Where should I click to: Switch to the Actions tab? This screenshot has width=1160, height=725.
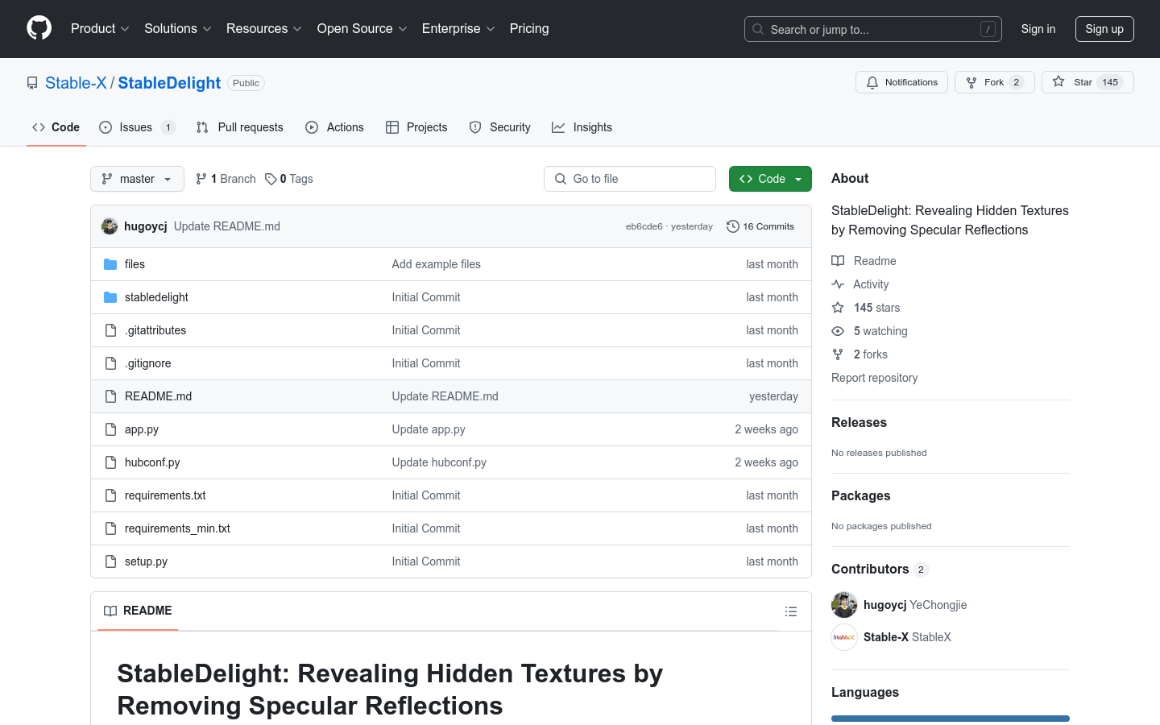tap(334, 127)
